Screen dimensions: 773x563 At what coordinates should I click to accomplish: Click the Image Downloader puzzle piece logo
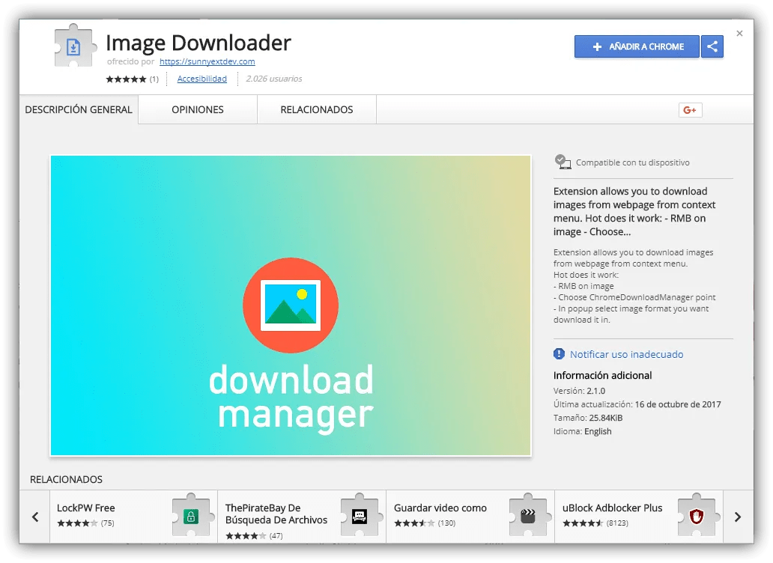tap(74, 46)
